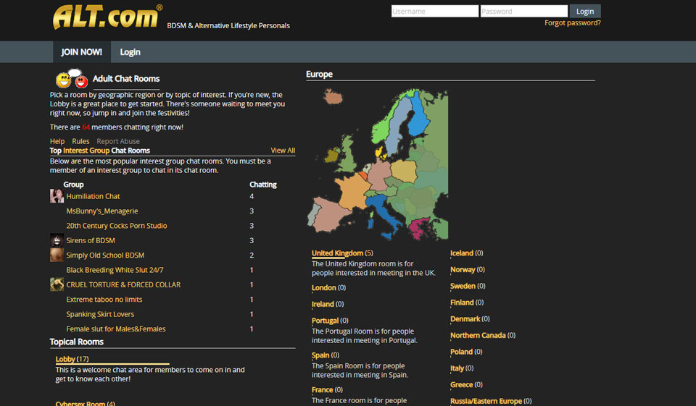Click the chat smiley emoticons icon

71,78
